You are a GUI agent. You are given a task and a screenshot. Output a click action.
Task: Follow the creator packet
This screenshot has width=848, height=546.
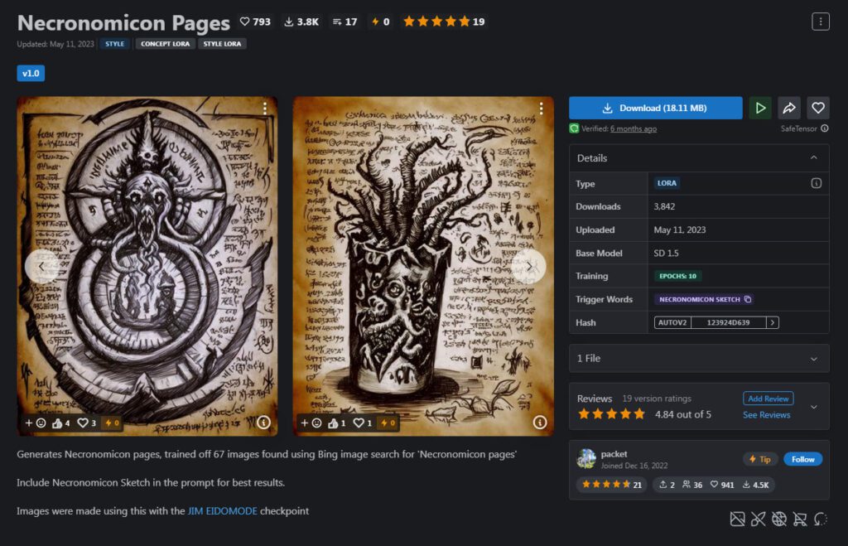(802, 459)
